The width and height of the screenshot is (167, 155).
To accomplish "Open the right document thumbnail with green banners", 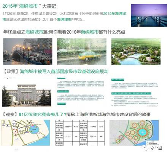I will (x=135, y=92).
